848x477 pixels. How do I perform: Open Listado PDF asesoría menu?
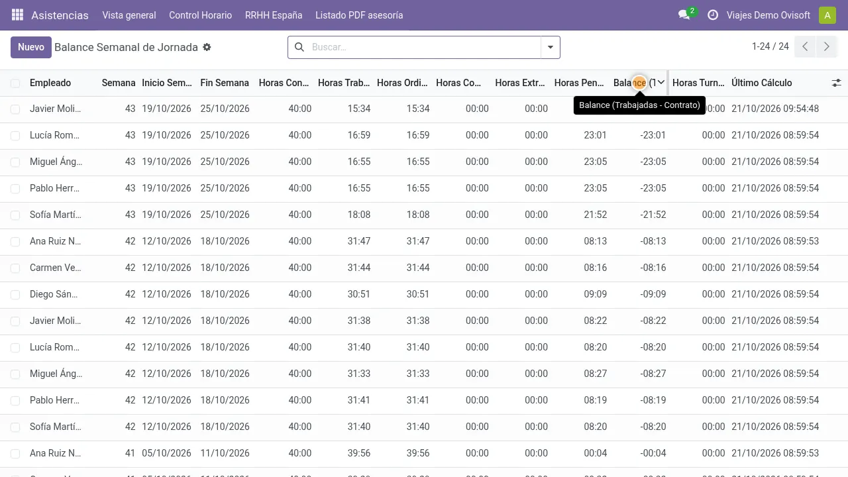click(359, 15)
